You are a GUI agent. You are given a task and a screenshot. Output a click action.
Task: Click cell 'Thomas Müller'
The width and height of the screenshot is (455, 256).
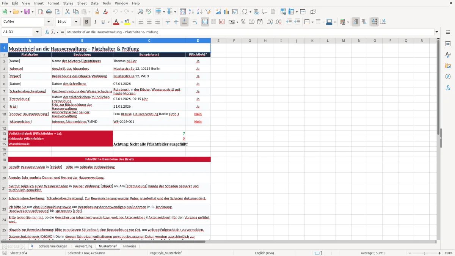tap(149, 61)
